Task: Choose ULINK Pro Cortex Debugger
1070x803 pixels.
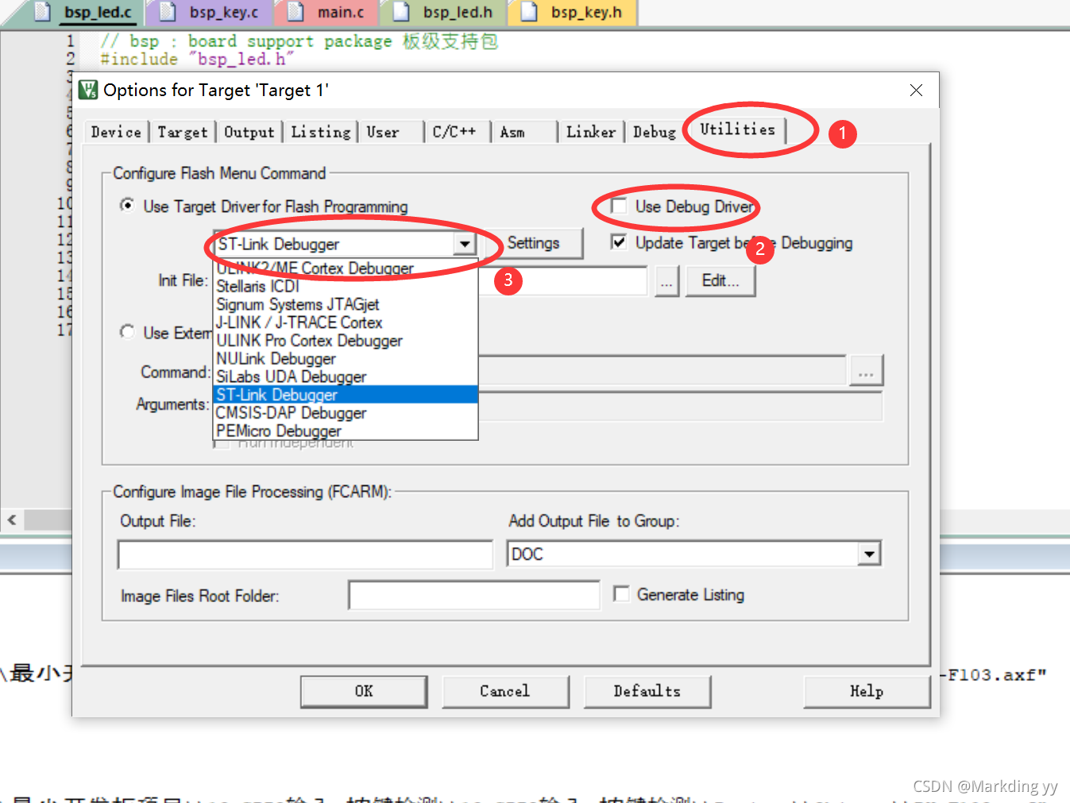Action: [346, 341]
